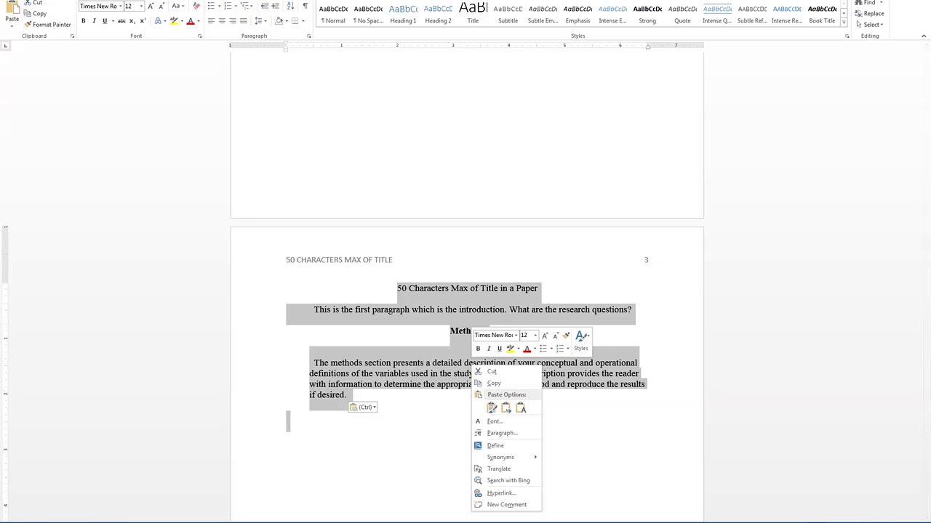The height and width of the screenshot is (523, 931).
Task: Expand the Styles gallery more arrow
Action: [x=844, y=22]
